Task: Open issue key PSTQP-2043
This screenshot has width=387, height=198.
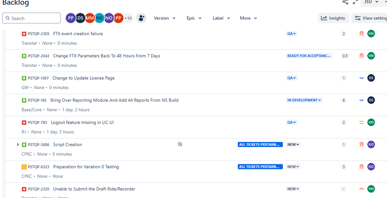Action: coord(38,56)
